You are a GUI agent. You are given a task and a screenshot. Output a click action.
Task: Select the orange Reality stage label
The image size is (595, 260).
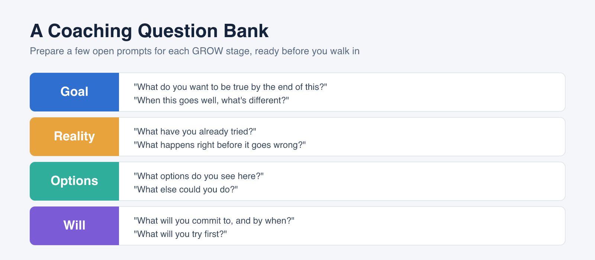click(x=74, y=137)
